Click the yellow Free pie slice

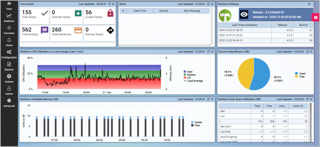(245, 74)
